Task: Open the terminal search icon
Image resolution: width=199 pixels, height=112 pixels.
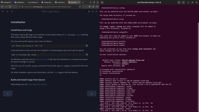Action: point(179,2)
